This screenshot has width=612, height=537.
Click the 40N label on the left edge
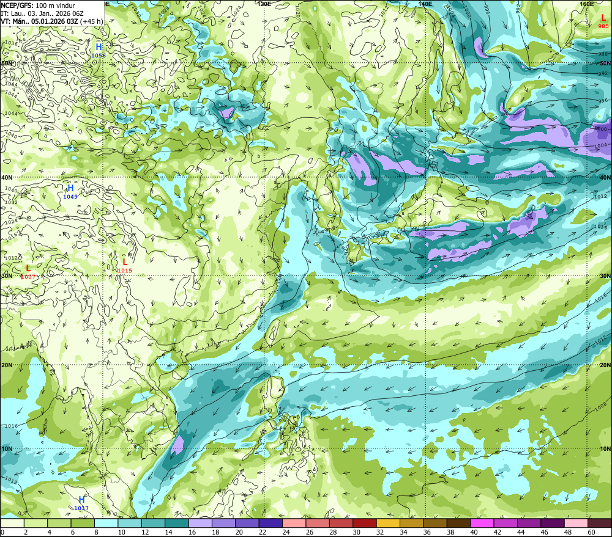click(x=7, y=177)
